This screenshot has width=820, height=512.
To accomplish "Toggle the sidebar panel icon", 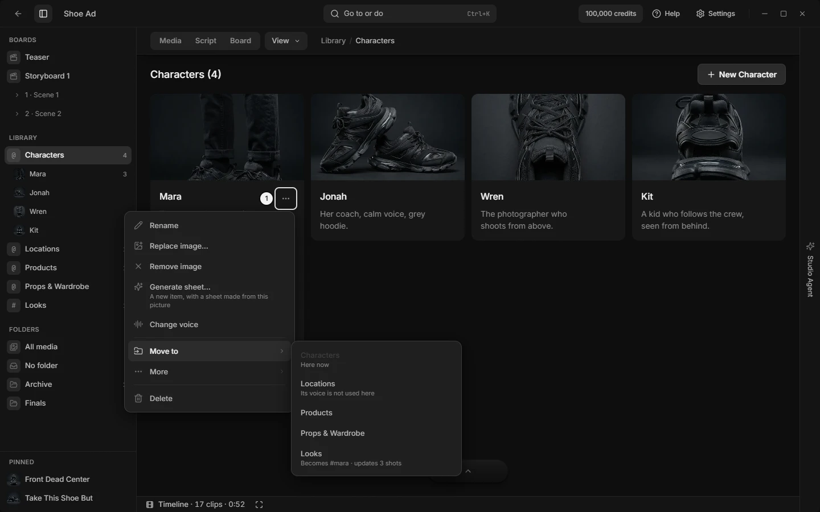I will click(43, 14).
